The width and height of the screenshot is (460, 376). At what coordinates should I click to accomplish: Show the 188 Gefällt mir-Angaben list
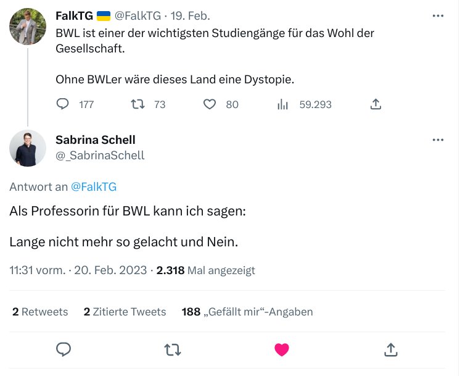point(247,312)
